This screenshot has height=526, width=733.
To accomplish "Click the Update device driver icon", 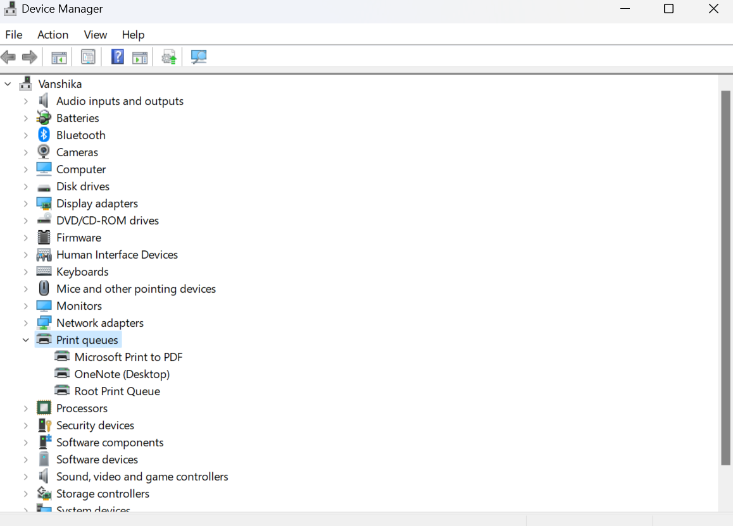I will (168, 58).
